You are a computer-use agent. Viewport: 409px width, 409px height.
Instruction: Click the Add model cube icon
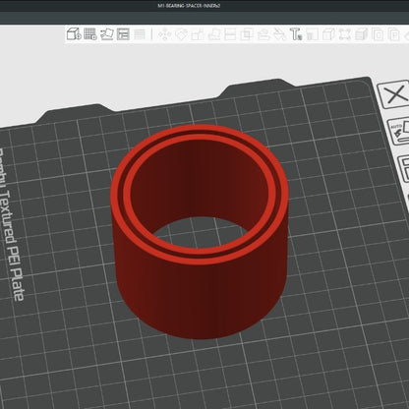coord(74,34)
